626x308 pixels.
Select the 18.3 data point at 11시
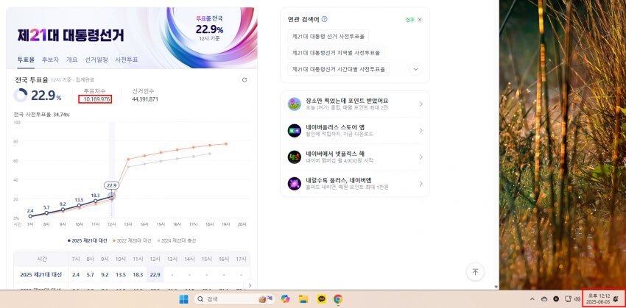96,201
